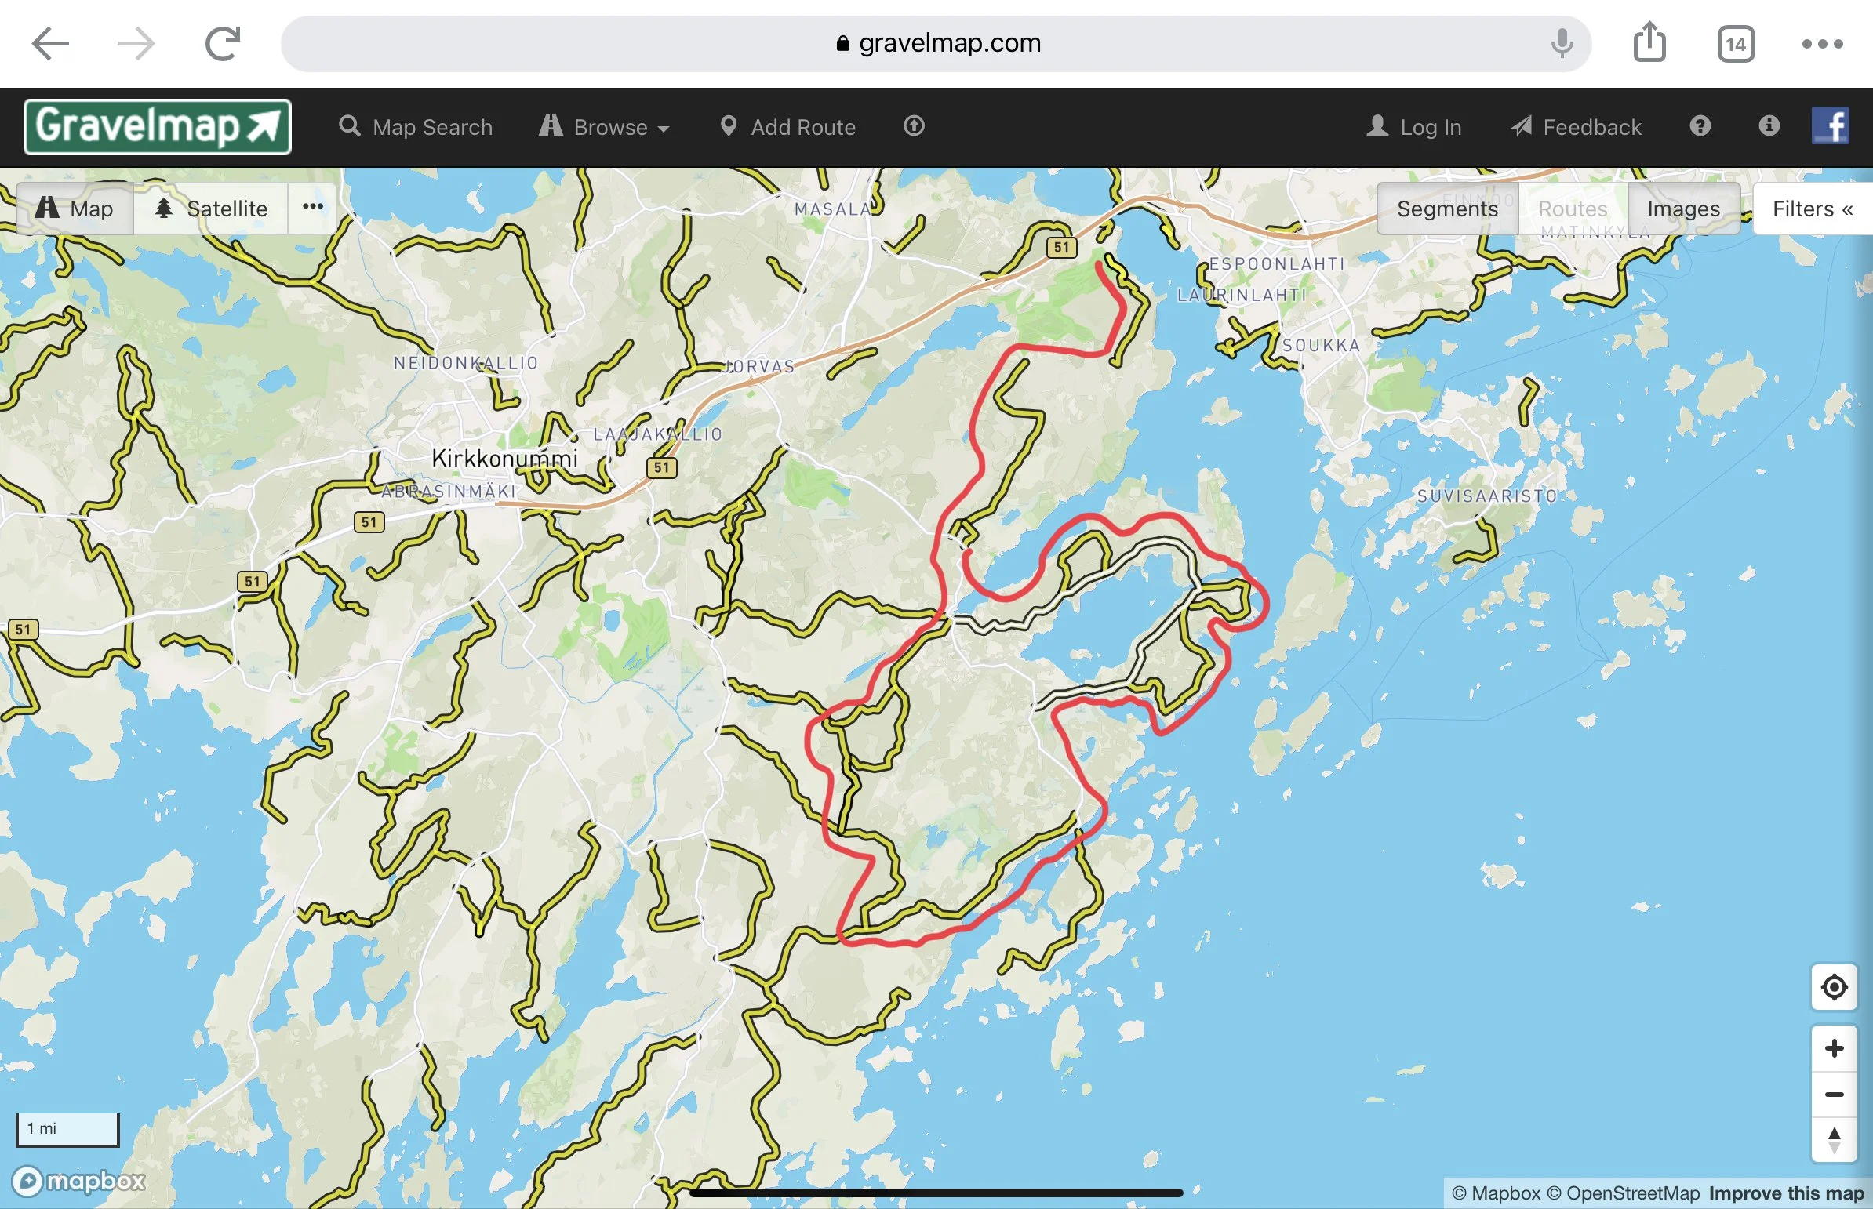Open more map styles ellipsis menu
The height and width of the screenshot is (1209, 1873).
point(313,207)
